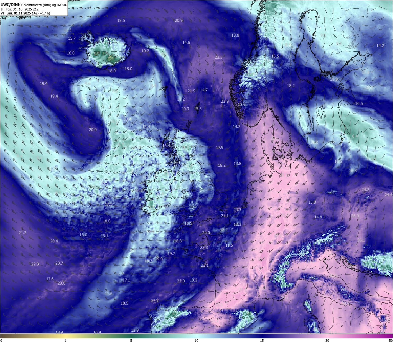
Task: Click the 14.8 value over central Europe
Action: [318, 217]
